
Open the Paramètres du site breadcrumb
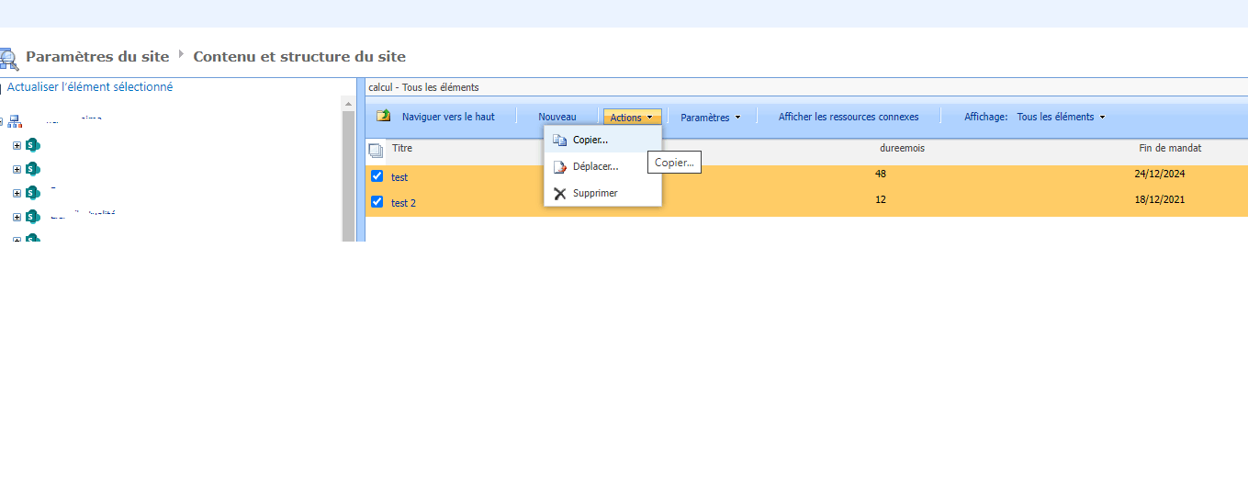pos(97,57)
